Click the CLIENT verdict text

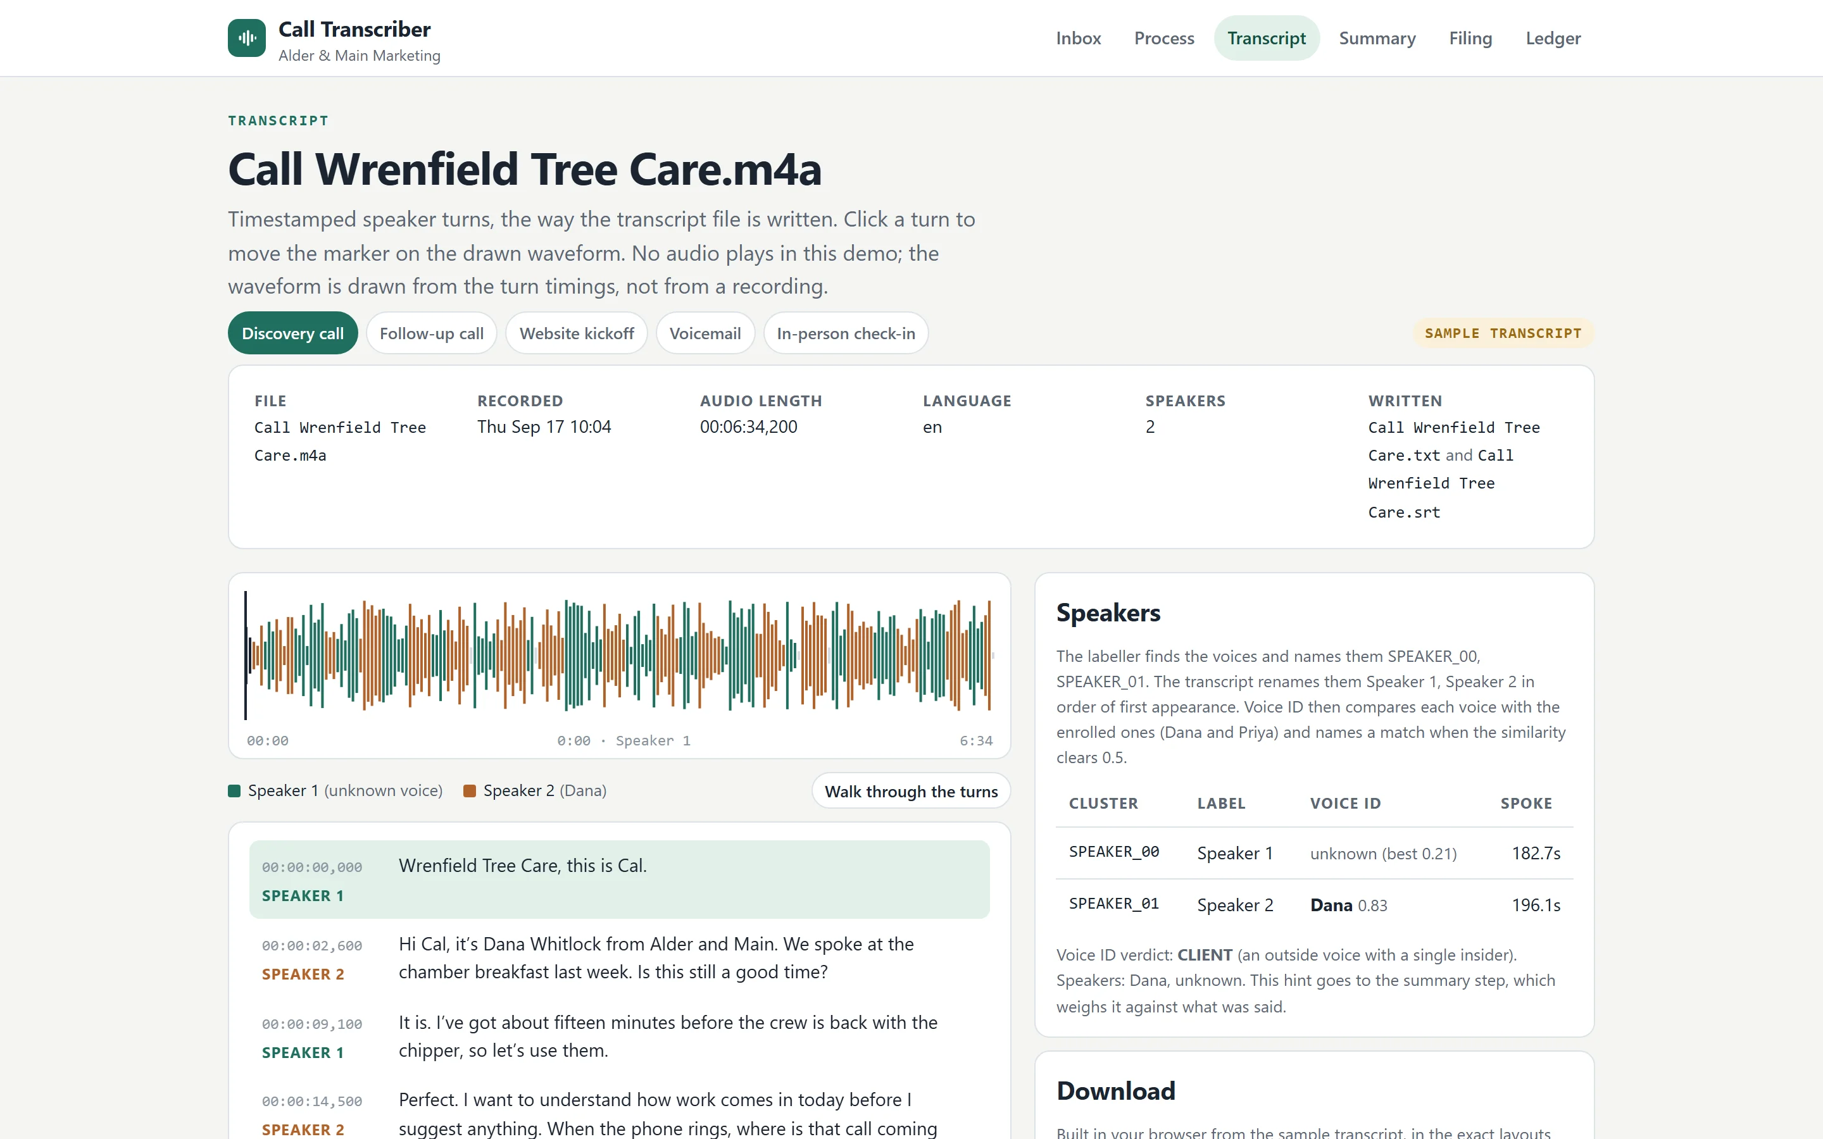[x=1205, y=955]
